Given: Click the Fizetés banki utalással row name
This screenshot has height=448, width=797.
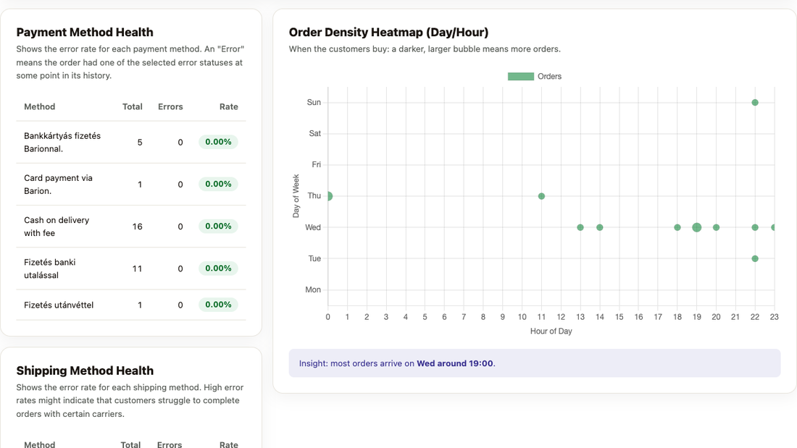Looking at the screenshot, I should pyautogui.click(x=50, y=269).
